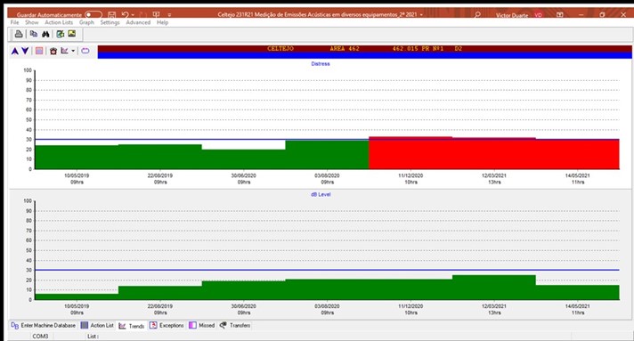The width and height of the screenshot is (634, 341).
Task: Click the pink square grid icon
Action: (39, 51)
